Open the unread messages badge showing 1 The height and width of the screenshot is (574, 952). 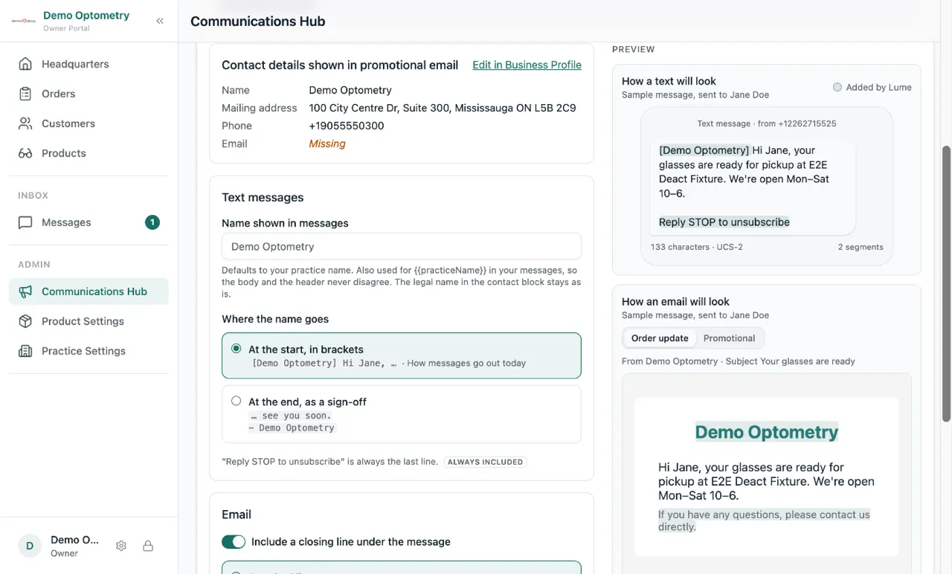[x=152, y=222]
